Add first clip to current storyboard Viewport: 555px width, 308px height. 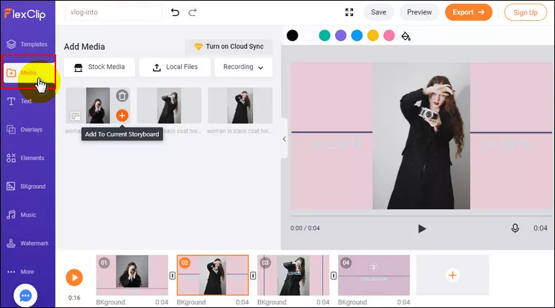[x=122, y=116]
